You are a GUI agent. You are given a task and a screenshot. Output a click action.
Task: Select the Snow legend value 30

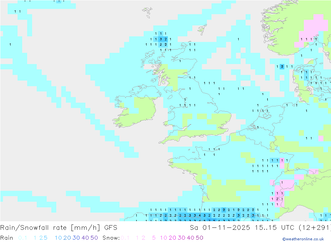(x=181, y=238)
